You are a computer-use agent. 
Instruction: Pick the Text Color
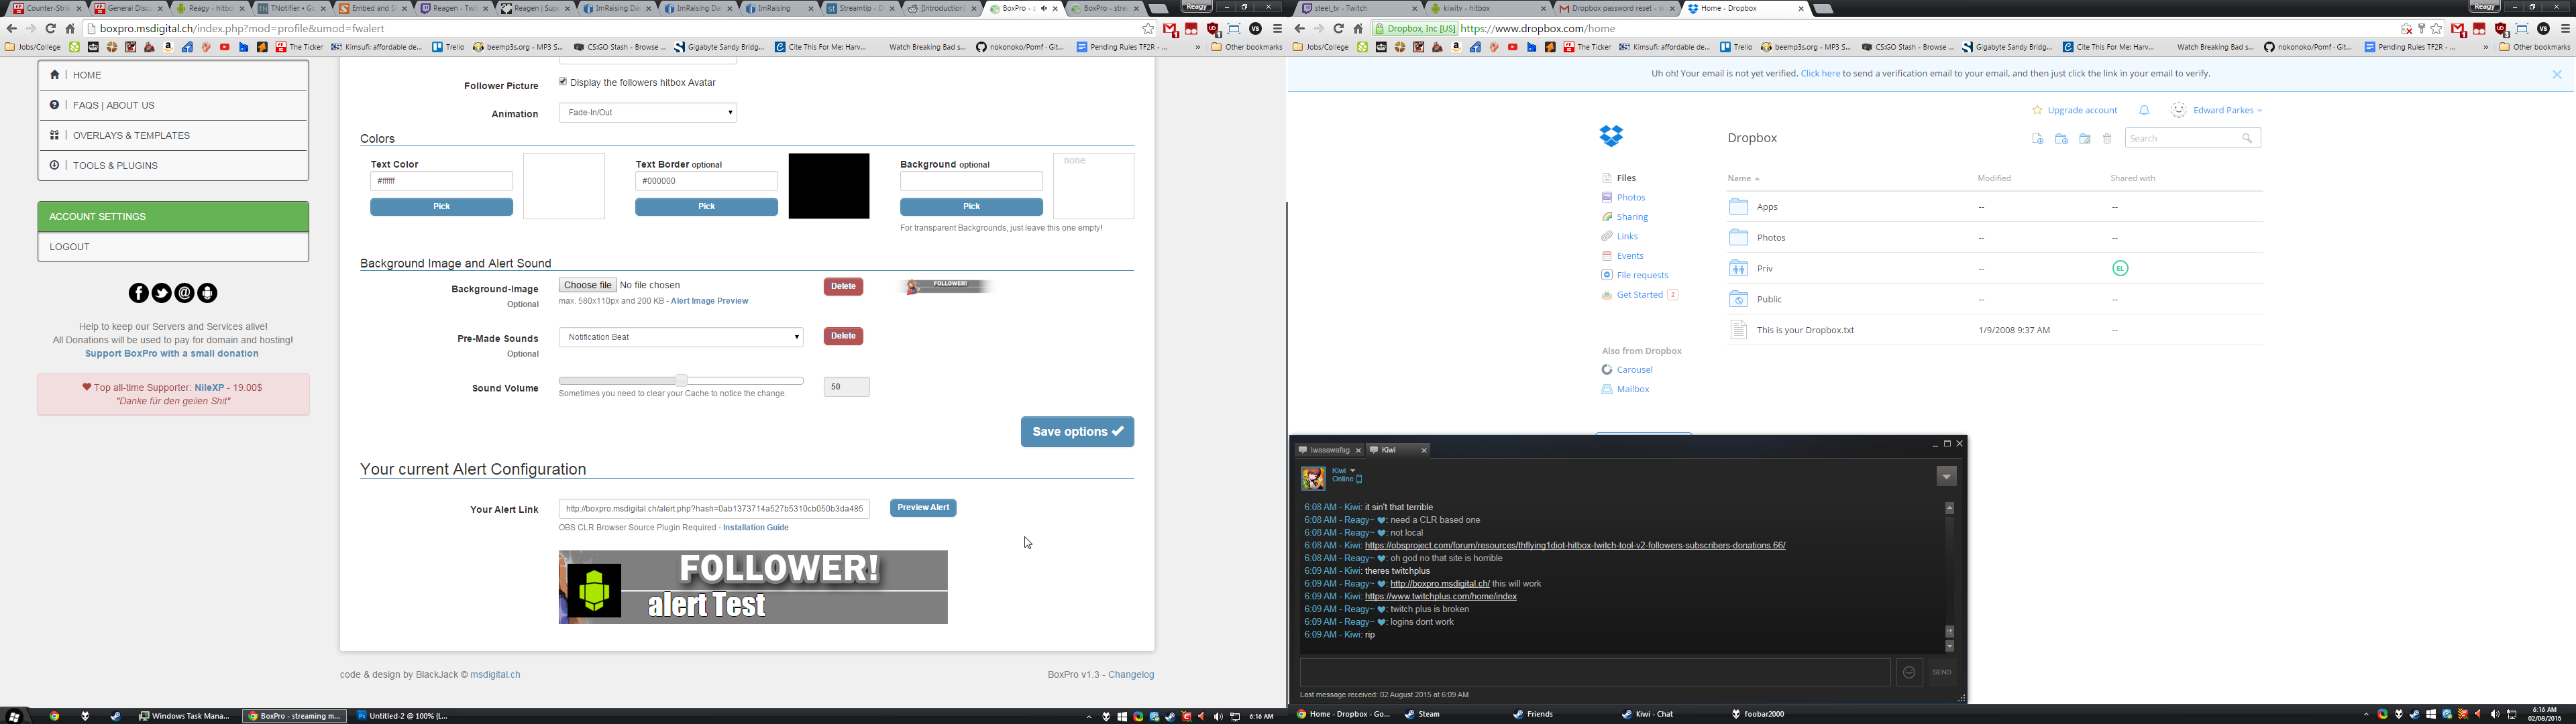pyautogui.click(x=441, y=207)
